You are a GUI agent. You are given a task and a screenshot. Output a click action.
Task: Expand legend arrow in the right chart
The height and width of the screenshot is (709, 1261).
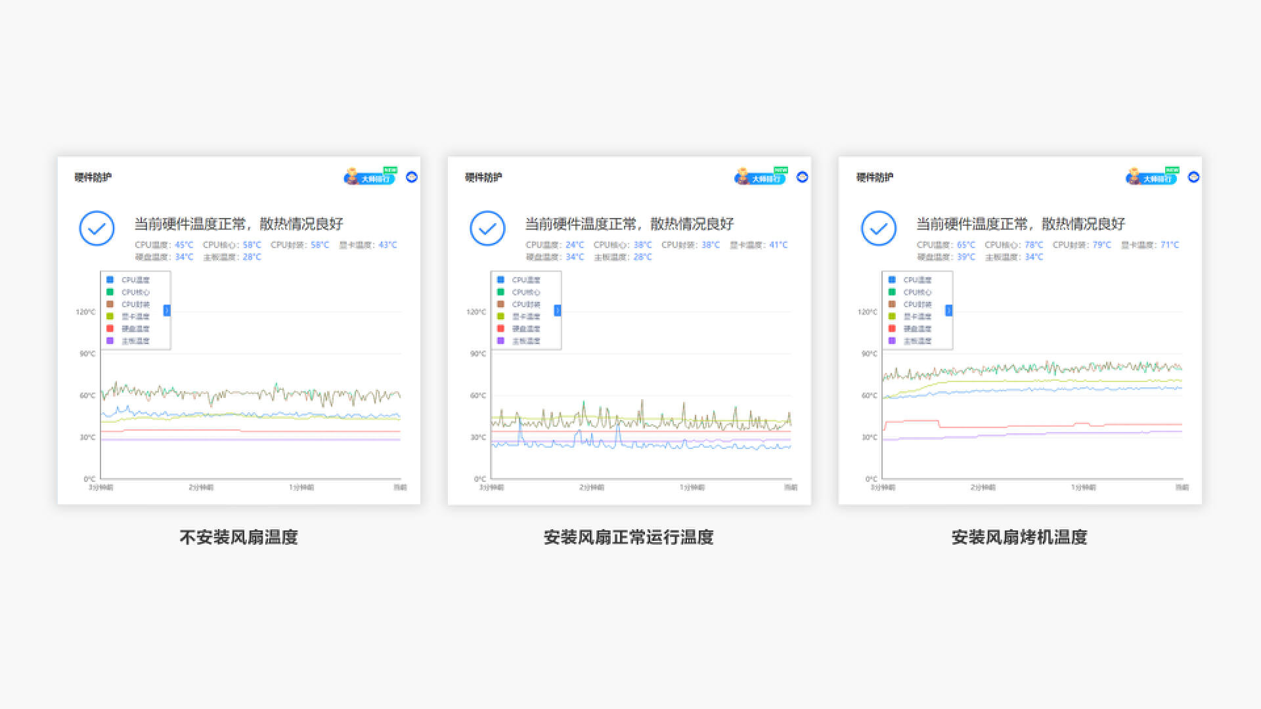948,310
